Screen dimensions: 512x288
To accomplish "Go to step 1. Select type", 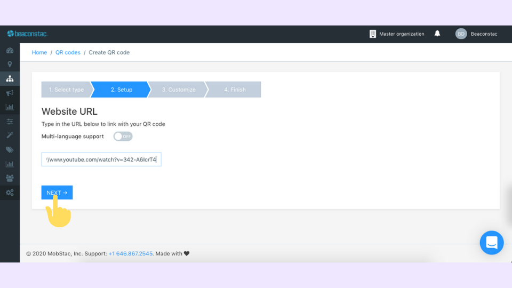I will pyautogui.click(x=66, y=90).
